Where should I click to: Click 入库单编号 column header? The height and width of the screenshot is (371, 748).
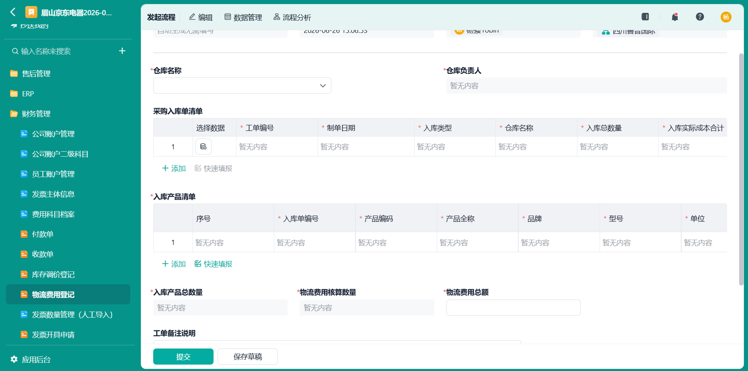314,218
